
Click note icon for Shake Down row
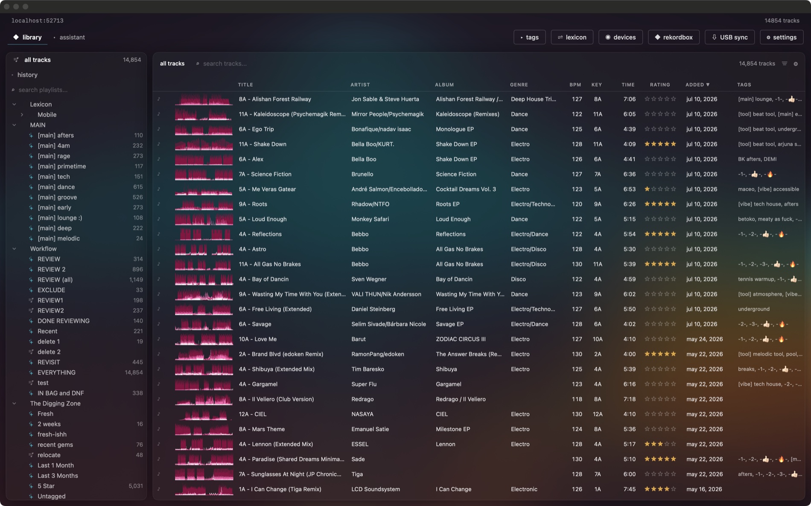(x=159, y=144)
